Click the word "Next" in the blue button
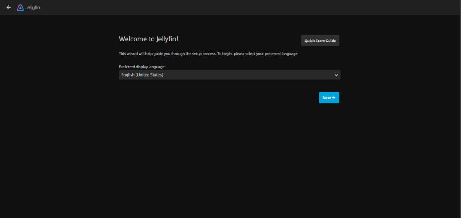Viewport: 461px width, 218px height. point(327,98)
